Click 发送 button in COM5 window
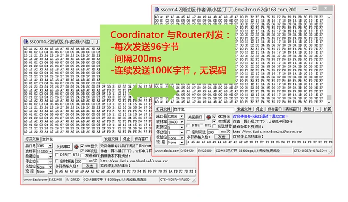348x202 pixels. [89, 166]
